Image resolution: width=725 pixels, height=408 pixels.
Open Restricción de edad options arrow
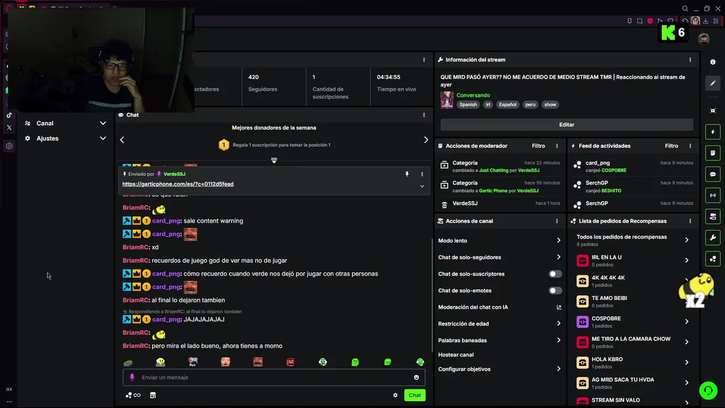pos(558,324)
